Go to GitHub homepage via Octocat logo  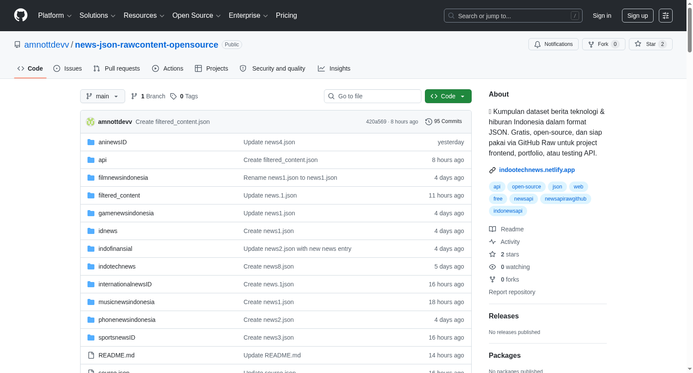[x=21, y=16]
